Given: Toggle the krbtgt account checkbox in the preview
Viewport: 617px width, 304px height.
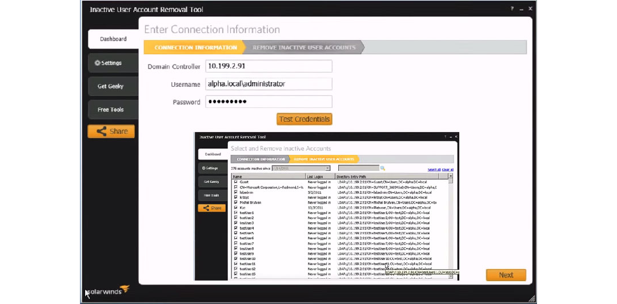Looking at the screenshot, I should 236,197.
